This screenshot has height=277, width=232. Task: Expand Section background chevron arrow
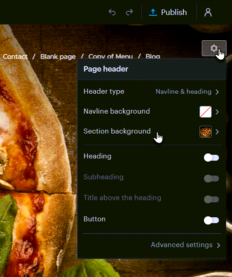point(217,132)
